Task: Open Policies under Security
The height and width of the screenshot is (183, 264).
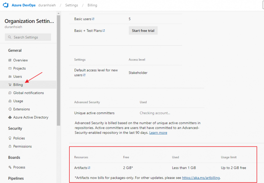Action: (19, 138)
